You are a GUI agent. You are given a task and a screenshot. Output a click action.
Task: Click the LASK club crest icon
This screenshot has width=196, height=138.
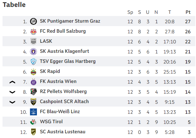pyautogui.click(x=33, y=41)
